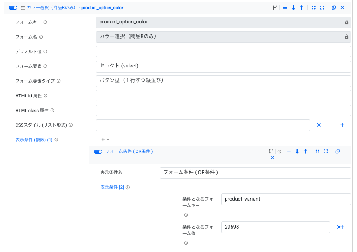Click the equals handle icon in the フォーム条件 header

coord(289,151)
